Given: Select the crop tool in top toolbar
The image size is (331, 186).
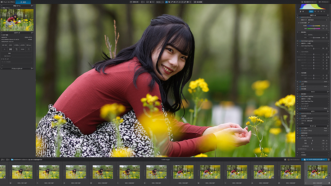Looking at the screenshot, I should tap(169, 2).
